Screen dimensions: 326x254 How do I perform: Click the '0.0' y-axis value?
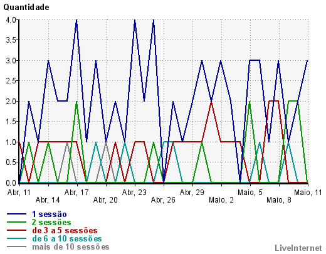[x=11, y=183]
